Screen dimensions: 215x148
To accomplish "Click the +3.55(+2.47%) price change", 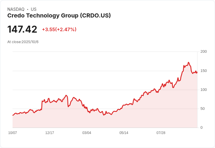I will (59, 29).
